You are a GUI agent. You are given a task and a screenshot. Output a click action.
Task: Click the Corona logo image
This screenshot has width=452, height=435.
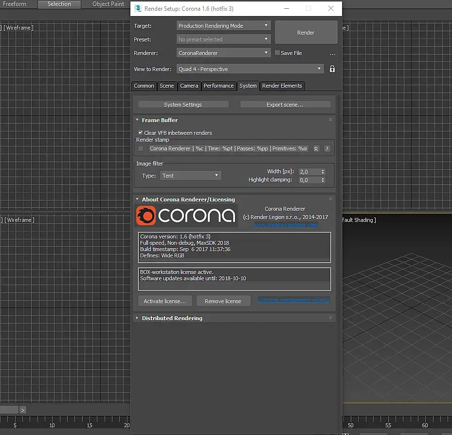pos(186,216)
